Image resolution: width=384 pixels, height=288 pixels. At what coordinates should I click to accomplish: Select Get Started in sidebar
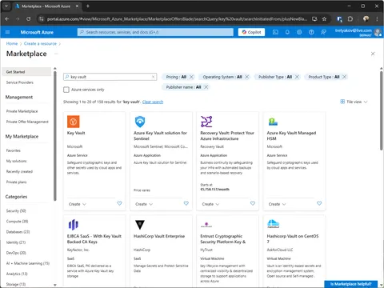pos(26,72)
